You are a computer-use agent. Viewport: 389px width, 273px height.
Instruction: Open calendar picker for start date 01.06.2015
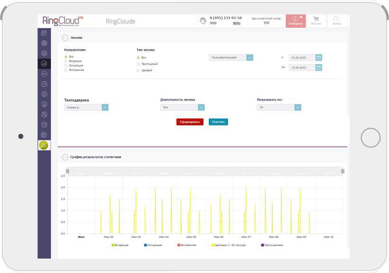319,57
